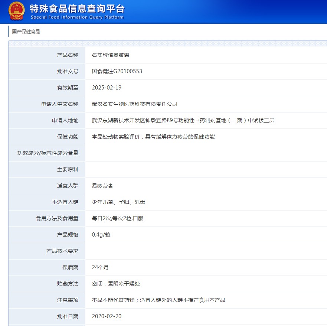Click the product name 名实牌倍奥胶囊

pos(110,55)
